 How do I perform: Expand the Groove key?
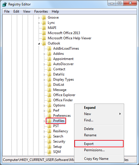click(39, 18)
